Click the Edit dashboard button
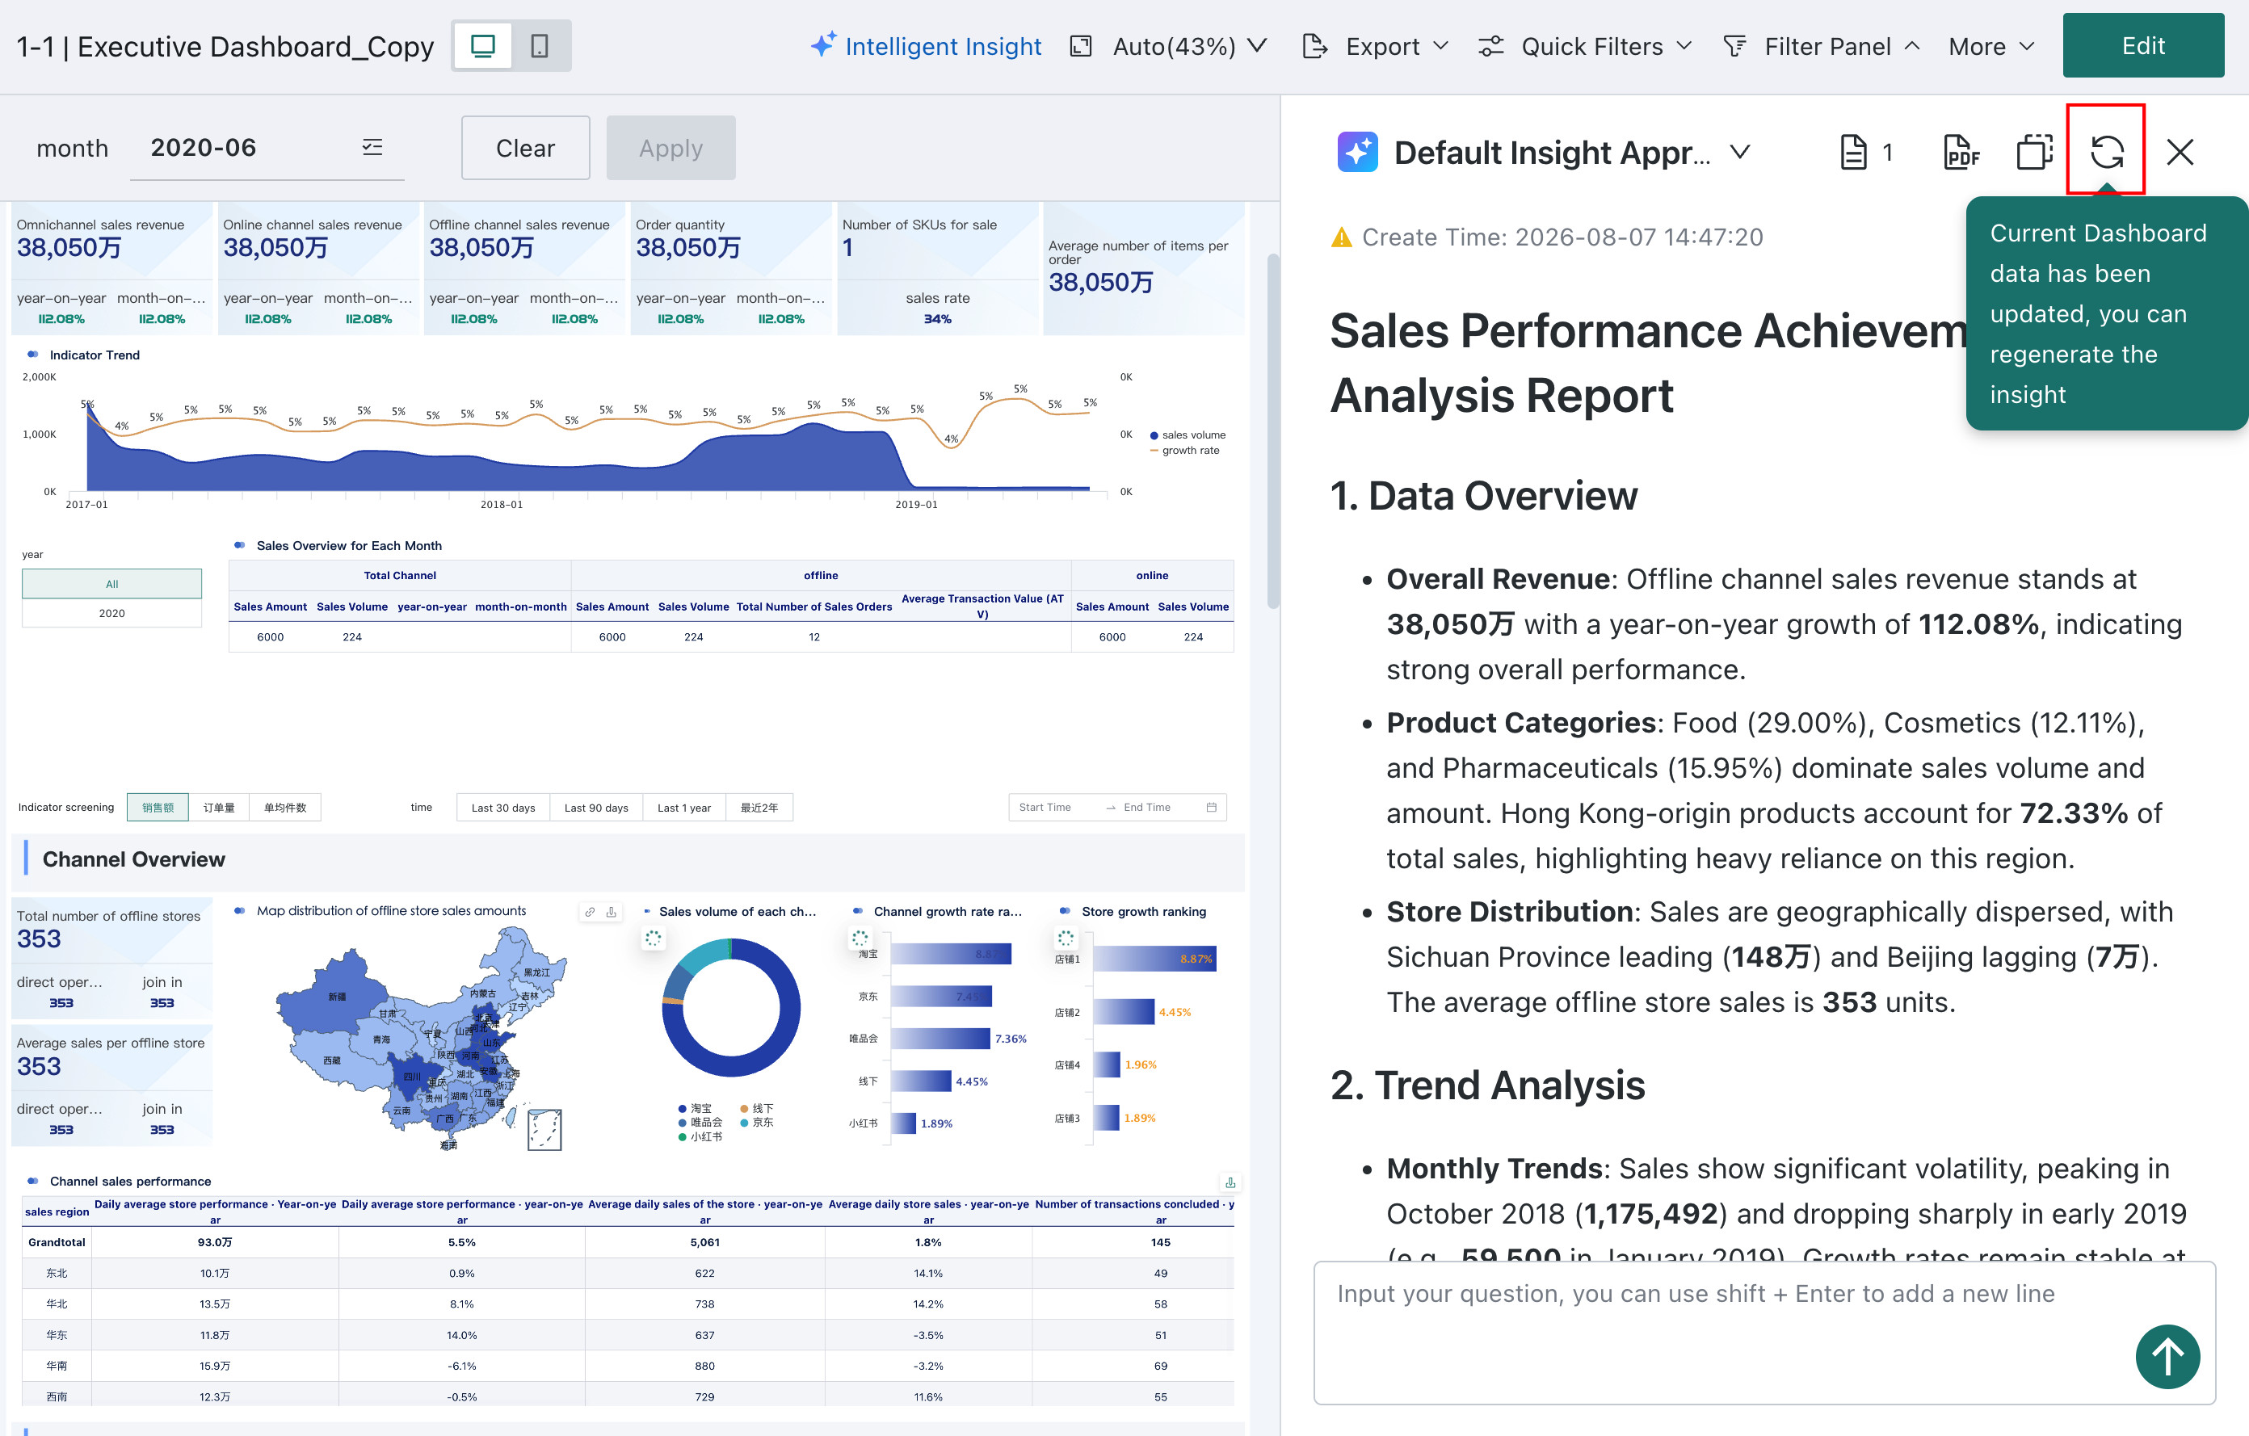 [2142, 44]
